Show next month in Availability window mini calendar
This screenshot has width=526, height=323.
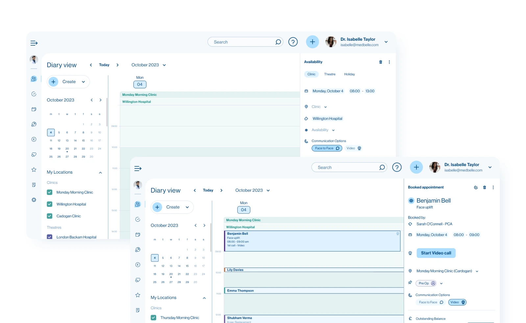click(x=100, y=100)
